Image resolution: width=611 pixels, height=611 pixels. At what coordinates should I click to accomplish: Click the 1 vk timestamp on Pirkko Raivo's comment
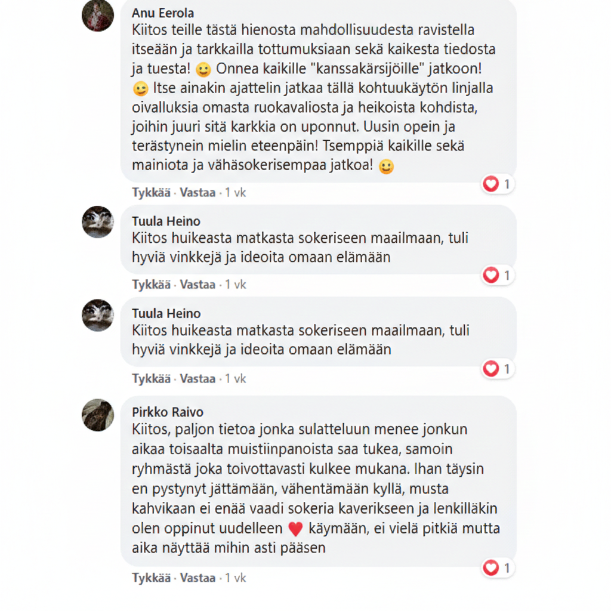click(x=235, y=578)
